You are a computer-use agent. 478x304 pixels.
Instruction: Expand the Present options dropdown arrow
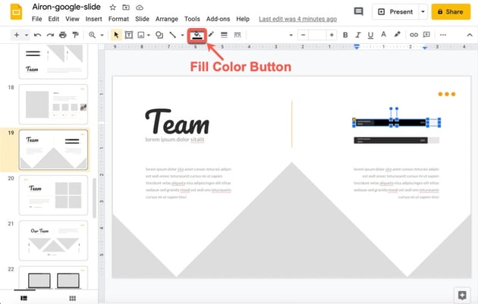click(421, 12)
